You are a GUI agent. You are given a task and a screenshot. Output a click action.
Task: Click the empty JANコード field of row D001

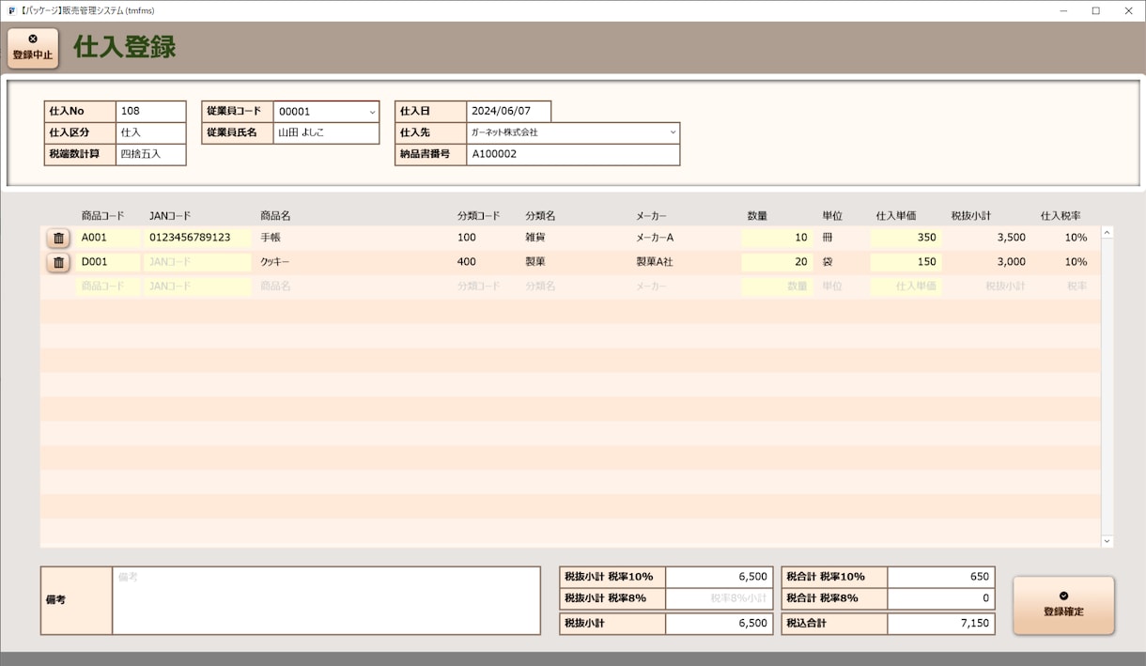tap(197, 262)
